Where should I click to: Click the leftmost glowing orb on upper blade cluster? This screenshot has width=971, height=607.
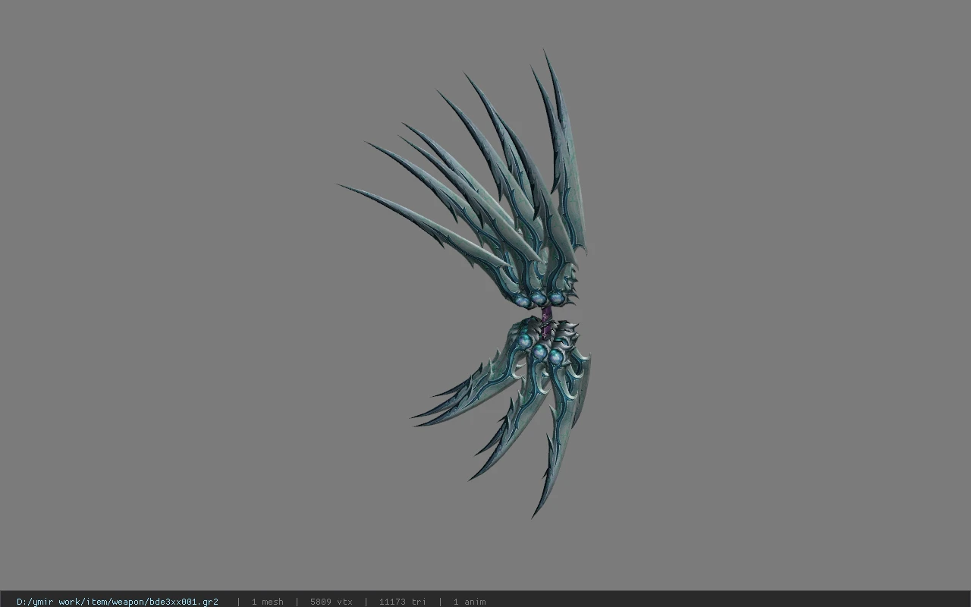[x=521, y=302]
